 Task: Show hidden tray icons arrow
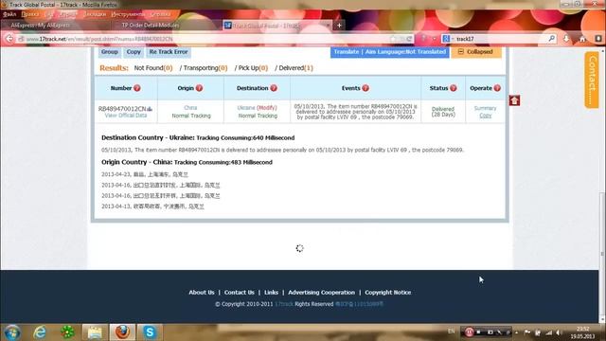[x=517, y=332]
